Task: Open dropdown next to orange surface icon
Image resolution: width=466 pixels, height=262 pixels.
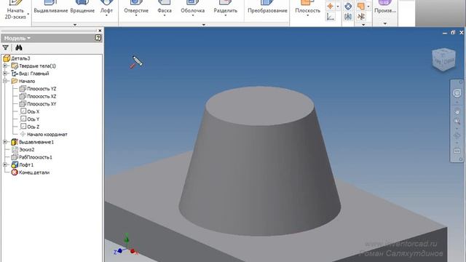Action: [368, 6]
